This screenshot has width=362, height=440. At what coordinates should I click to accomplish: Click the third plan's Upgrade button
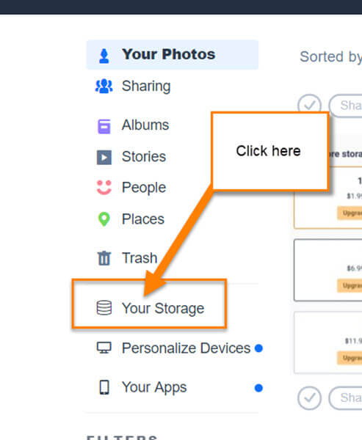click(x=350, y=358)
